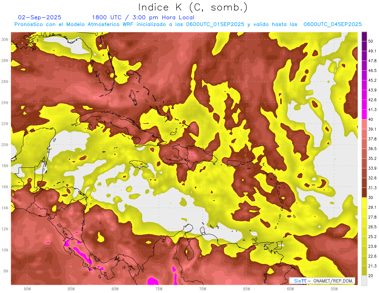Select the '18N' latitude label
This screenshot has width=379, height=293.
[5, 166]
